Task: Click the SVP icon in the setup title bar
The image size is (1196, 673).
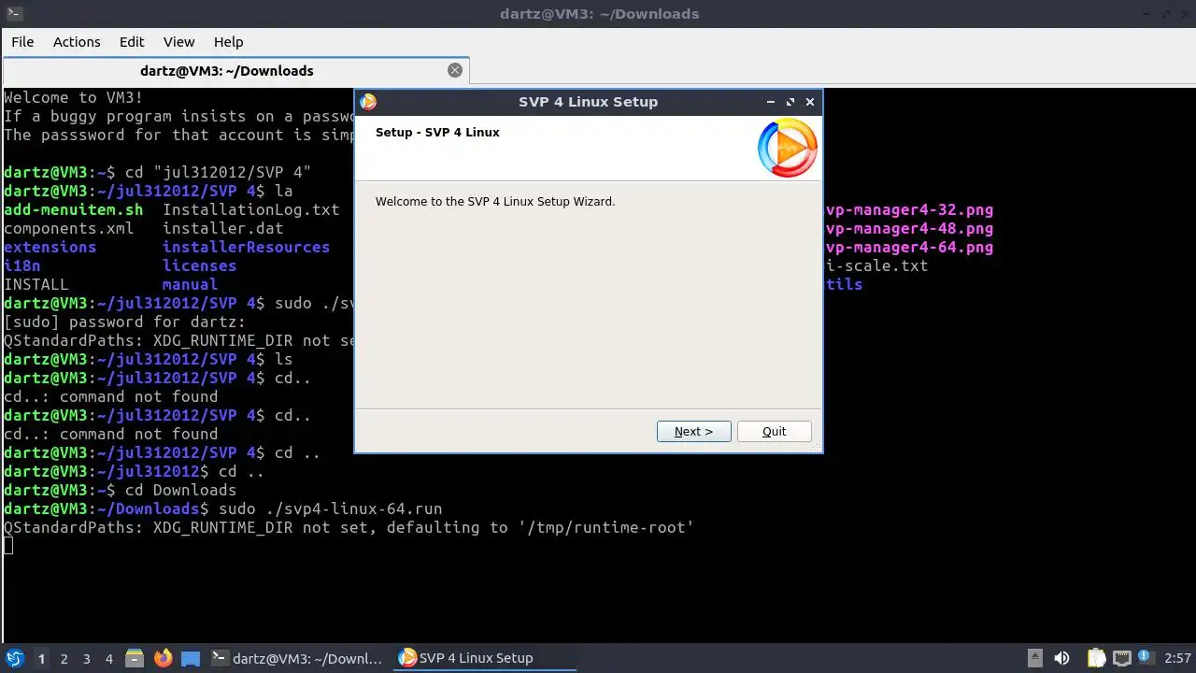Action: pos(368,102)
